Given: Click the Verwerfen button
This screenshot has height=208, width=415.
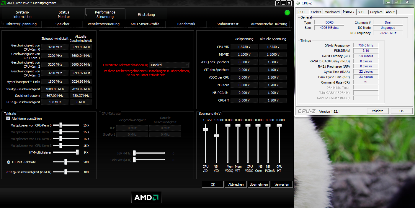Looking at the screenshot, I should [x=282, y=184].
